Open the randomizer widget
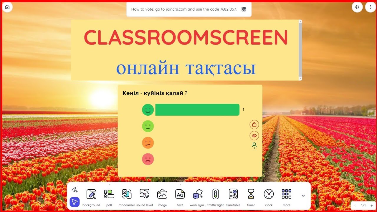Screen dimensions: 377x212 pyautogui.click(x=127, y=198)
